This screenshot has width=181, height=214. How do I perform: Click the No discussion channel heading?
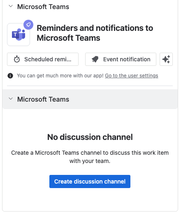90,137
